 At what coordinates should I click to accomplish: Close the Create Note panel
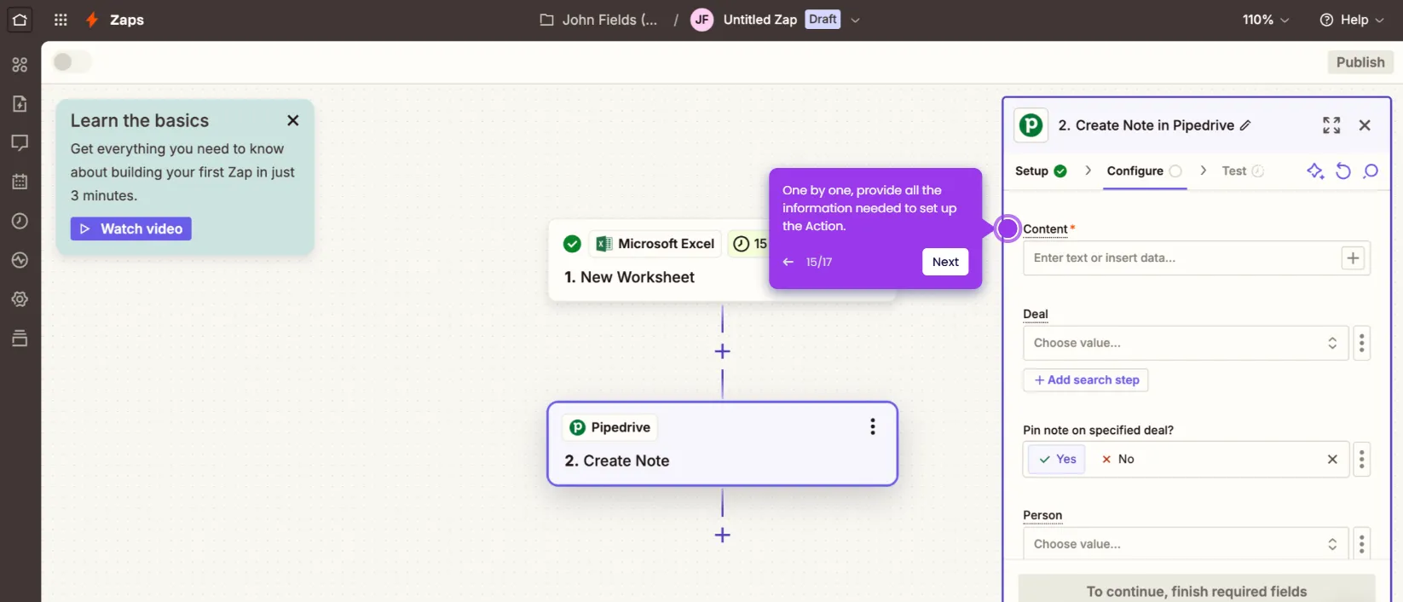[x=1365, y=125]
